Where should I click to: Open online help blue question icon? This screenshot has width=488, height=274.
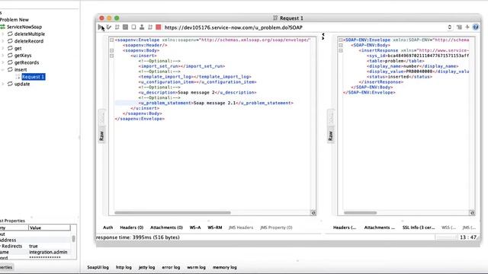pyautogui.click(x=476, y=27)
